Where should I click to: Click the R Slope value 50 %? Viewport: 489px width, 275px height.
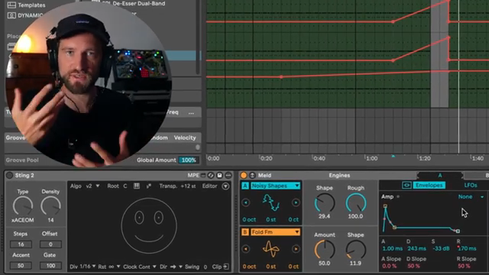(464, 266)
